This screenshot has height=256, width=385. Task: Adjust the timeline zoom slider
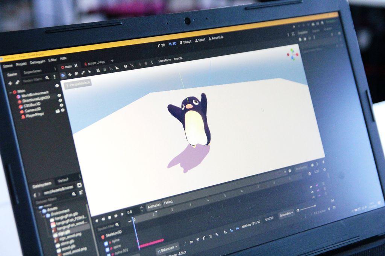(308, 208)
